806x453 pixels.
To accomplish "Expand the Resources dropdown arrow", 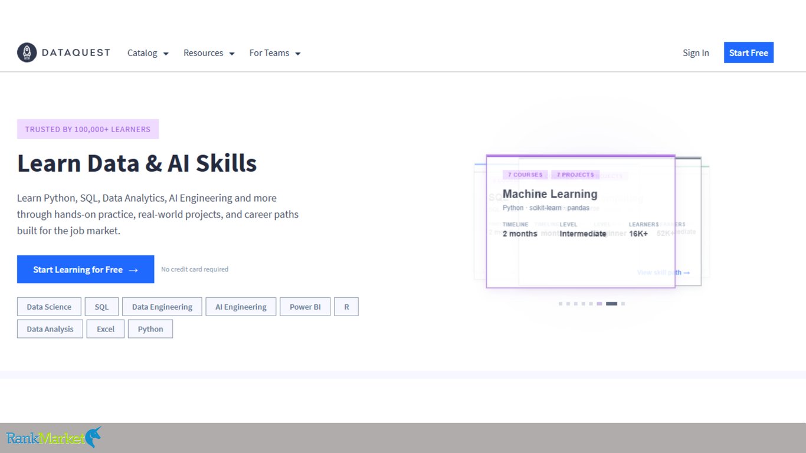I will coord(232,54).
